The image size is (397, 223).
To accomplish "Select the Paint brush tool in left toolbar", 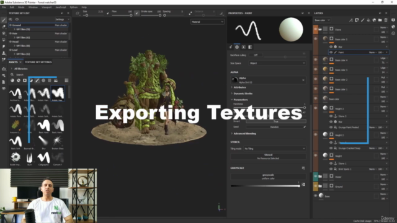I will click(4, 20).
